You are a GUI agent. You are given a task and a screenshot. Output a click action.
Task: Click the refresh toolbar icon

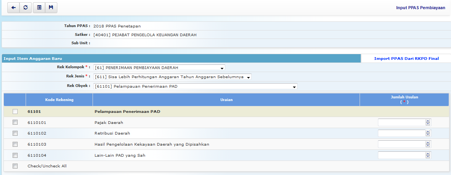pyautogui.click(x=25, y=8)
